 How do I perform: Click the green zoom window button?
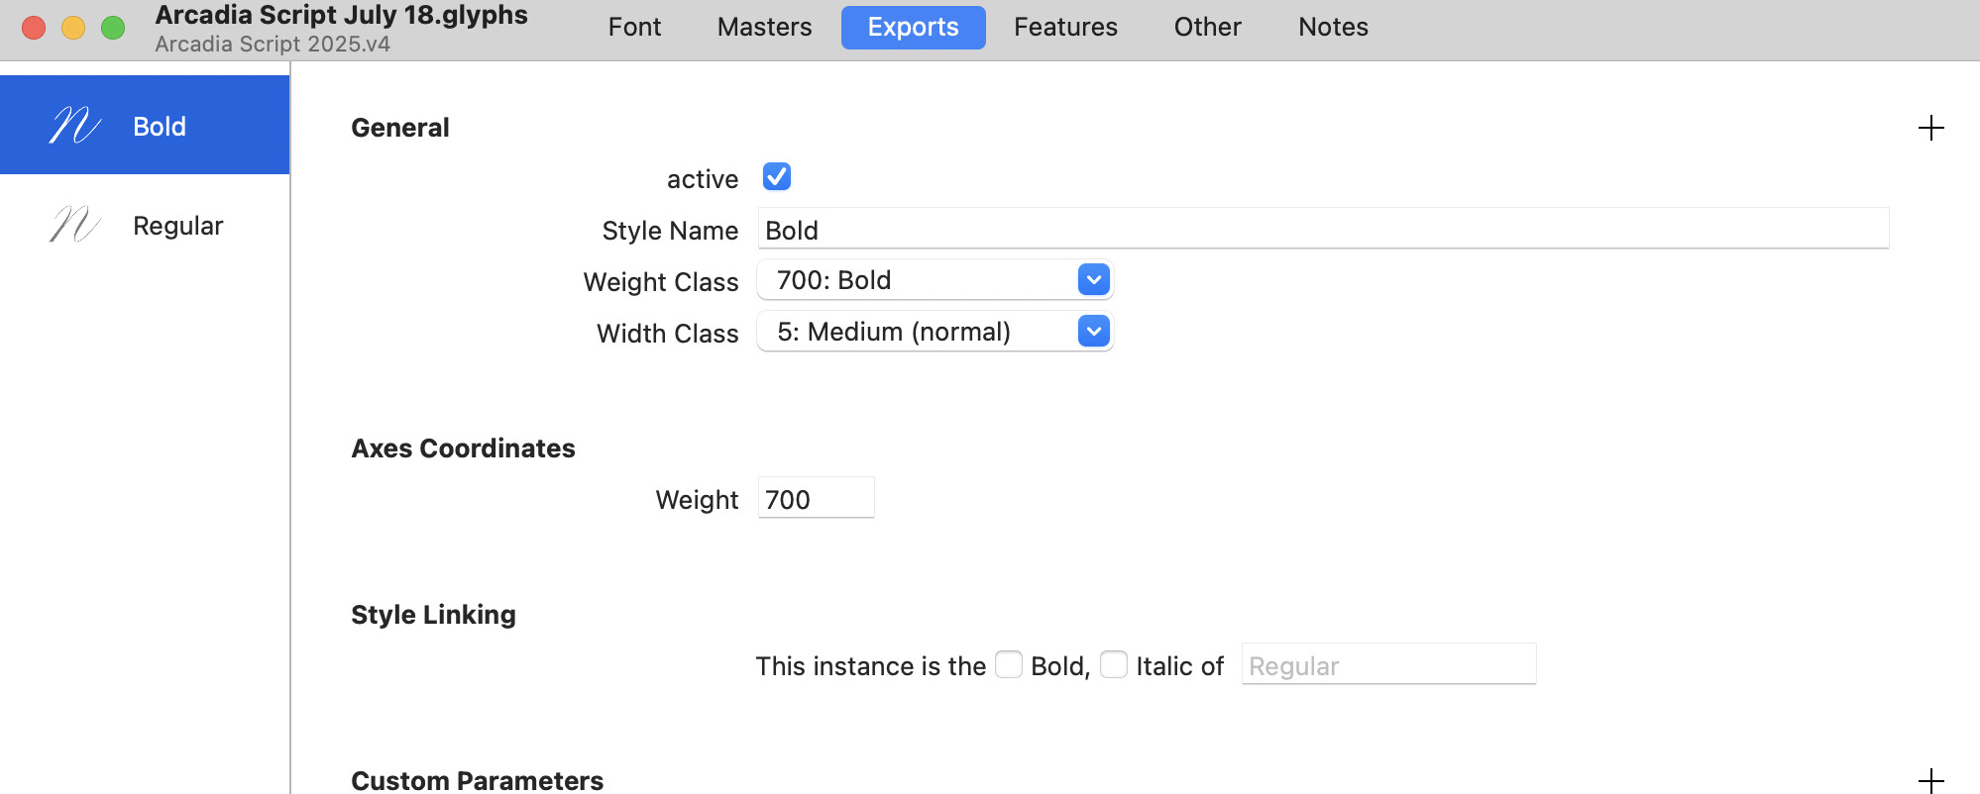[x=113, y=28]
